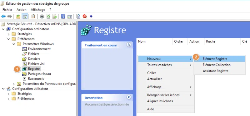250x116 pixels.
Task: Go up one level with folder arrow icon
Action: [x=18, y=16]
